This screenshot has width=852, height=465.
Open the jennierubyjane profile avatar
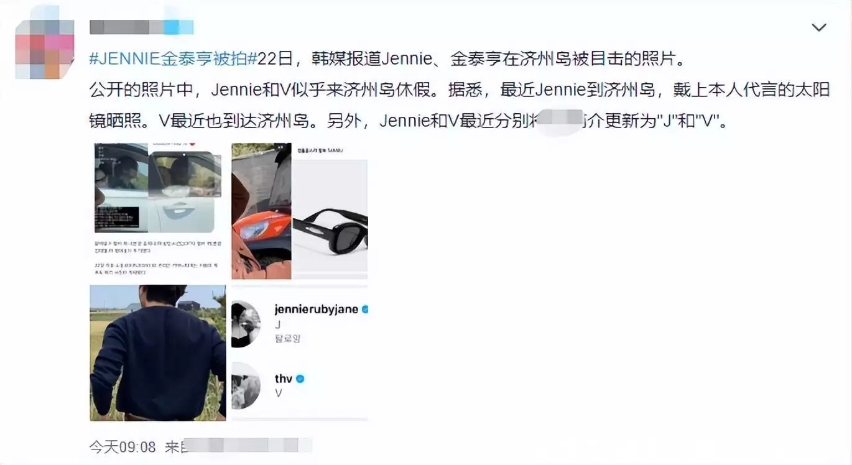point(246,324)
